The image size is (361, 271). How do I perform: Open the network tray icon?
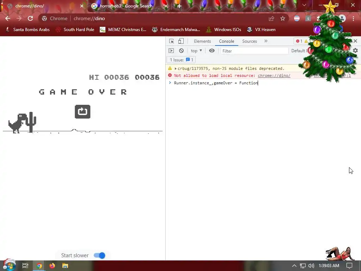[303, 266]
